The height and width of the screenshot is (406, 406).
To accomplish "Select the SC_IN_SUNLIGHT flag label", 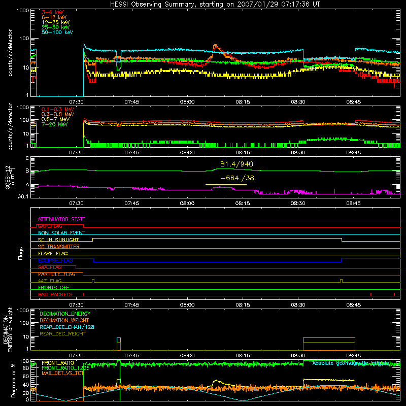I will 58,240.
